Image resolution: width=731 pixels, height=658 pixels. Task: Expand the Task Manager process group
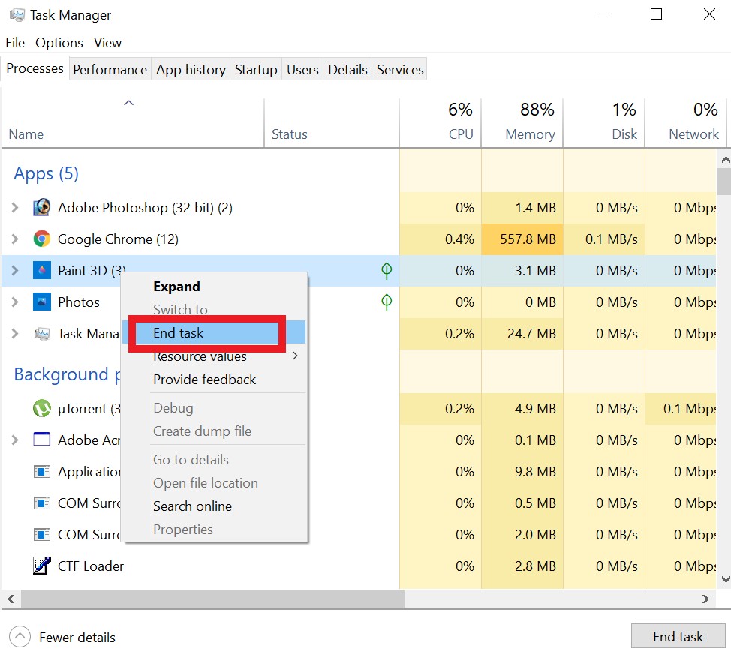15,334
